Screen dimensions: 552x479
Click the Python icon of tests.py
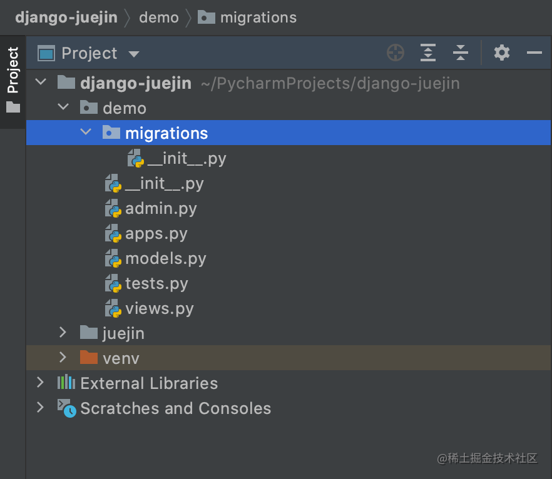(x=113, y=283)
